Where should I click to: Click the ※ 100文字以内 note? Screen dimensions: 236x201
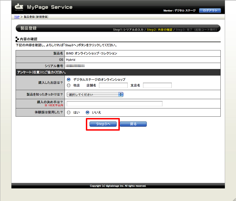point(54,105)
